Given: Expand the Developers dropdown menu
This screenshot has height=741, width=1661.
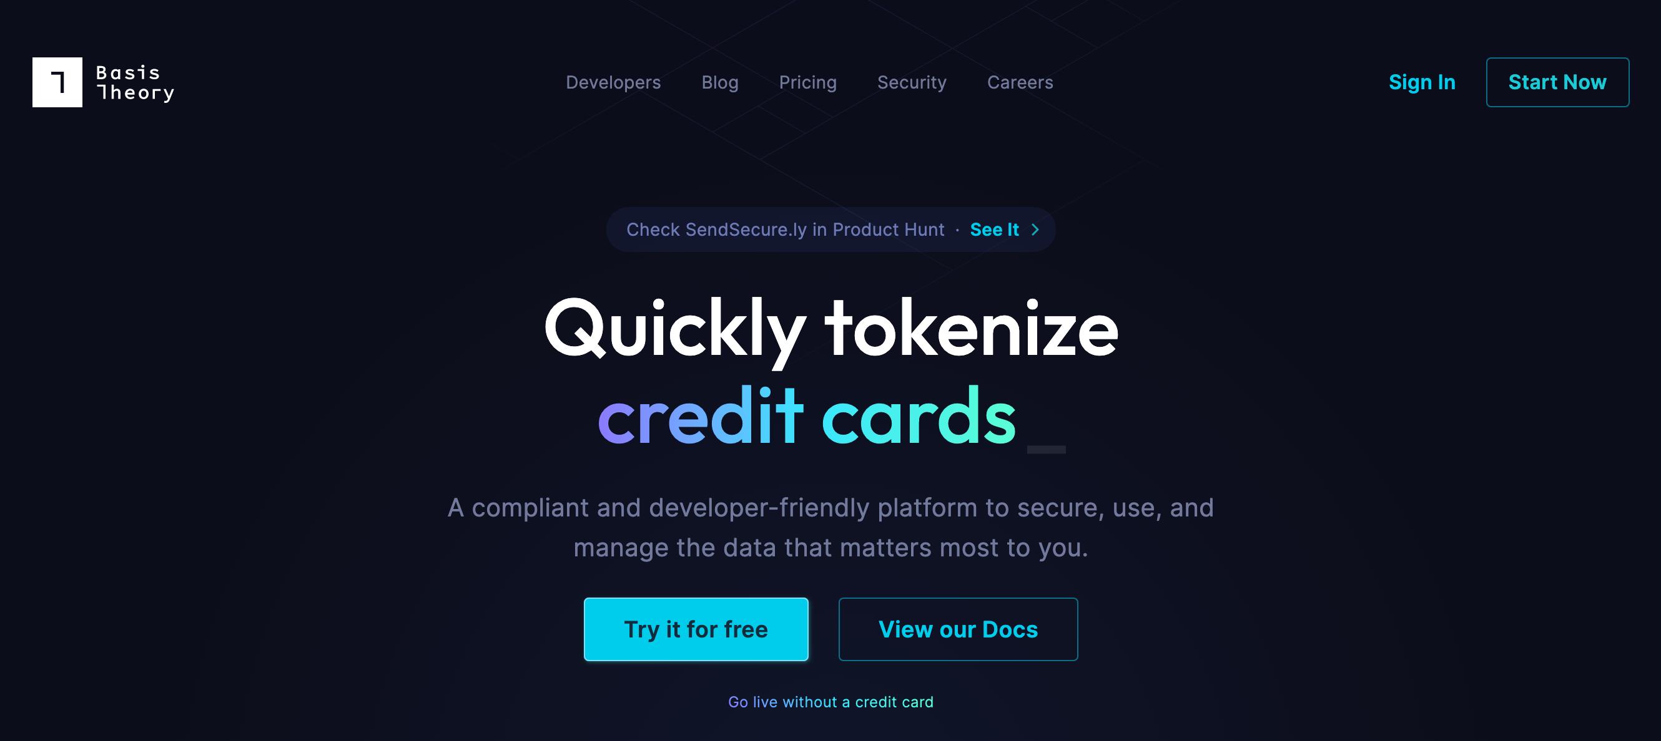Looking at the screenshot, I should [x=613, y=82].
